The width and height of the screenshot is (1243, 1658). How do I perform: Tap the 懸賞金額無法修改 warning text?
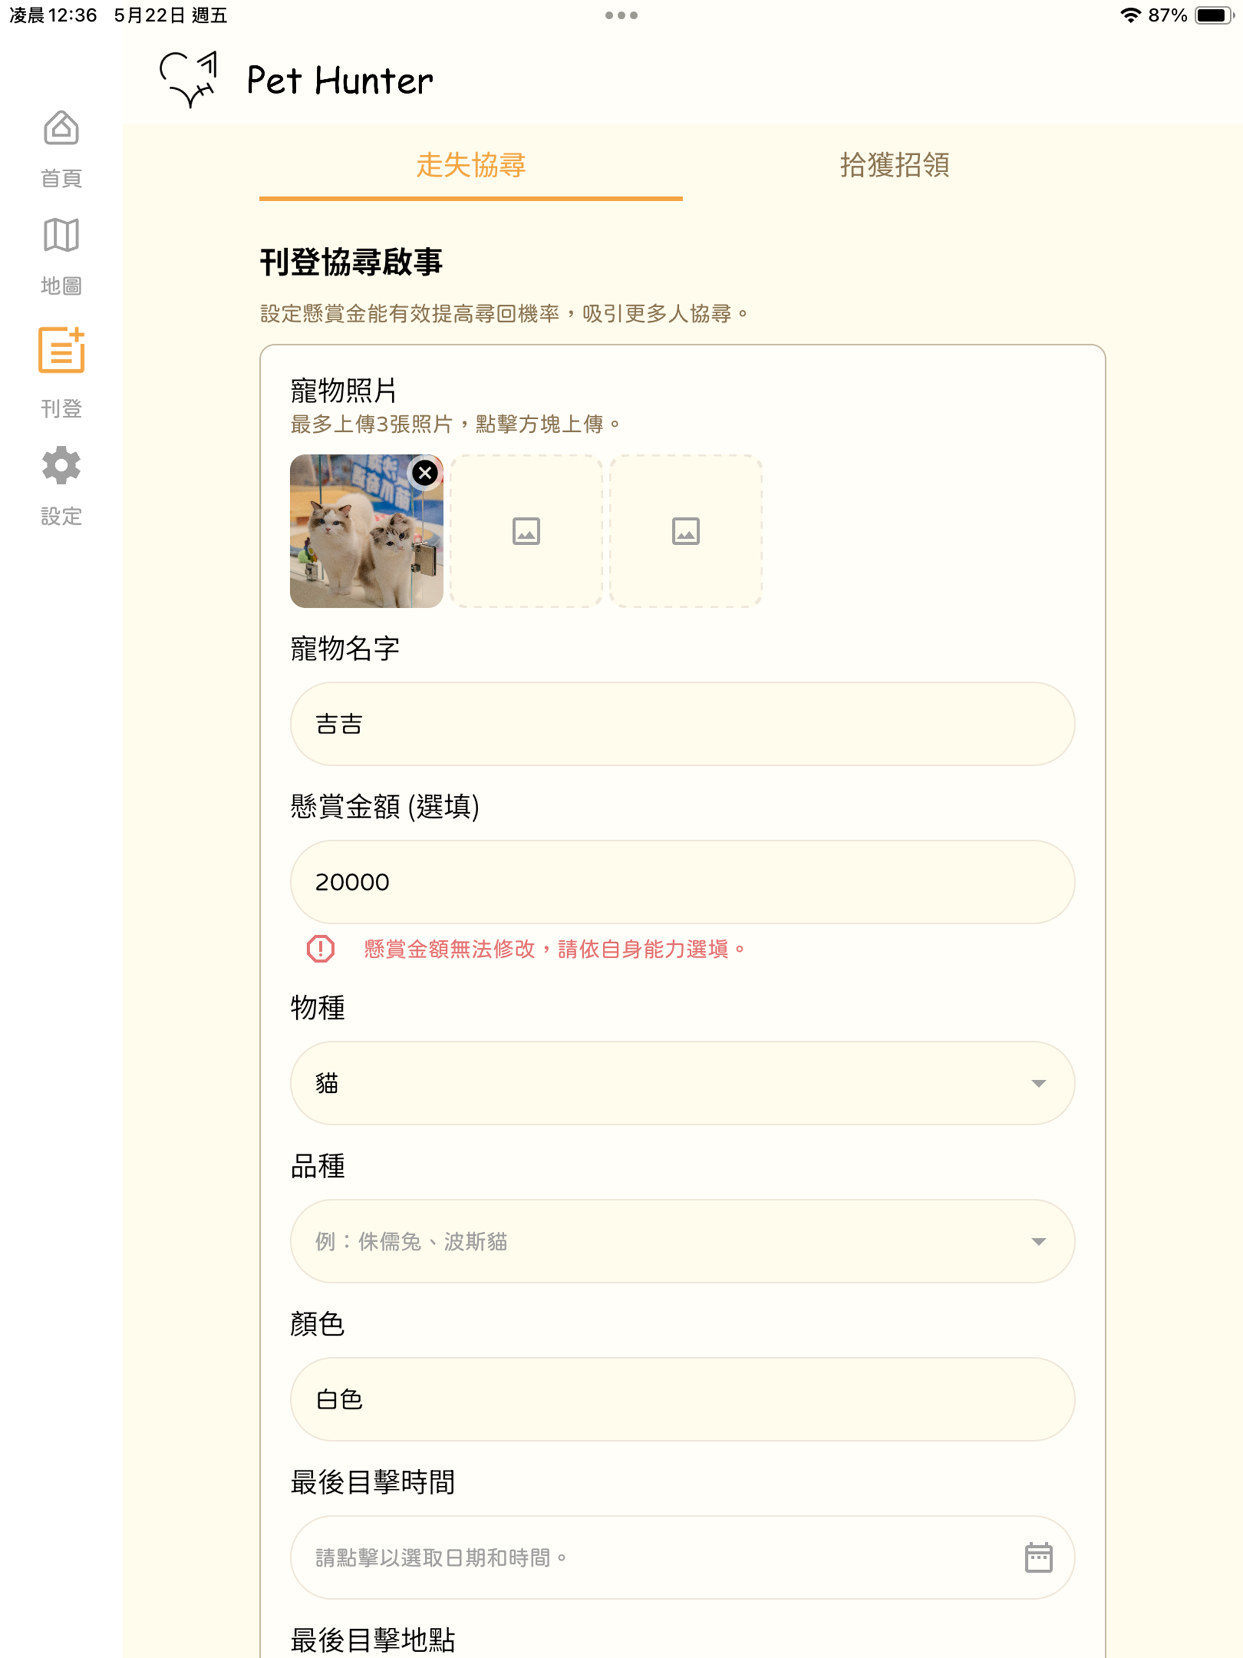[555, 949]
